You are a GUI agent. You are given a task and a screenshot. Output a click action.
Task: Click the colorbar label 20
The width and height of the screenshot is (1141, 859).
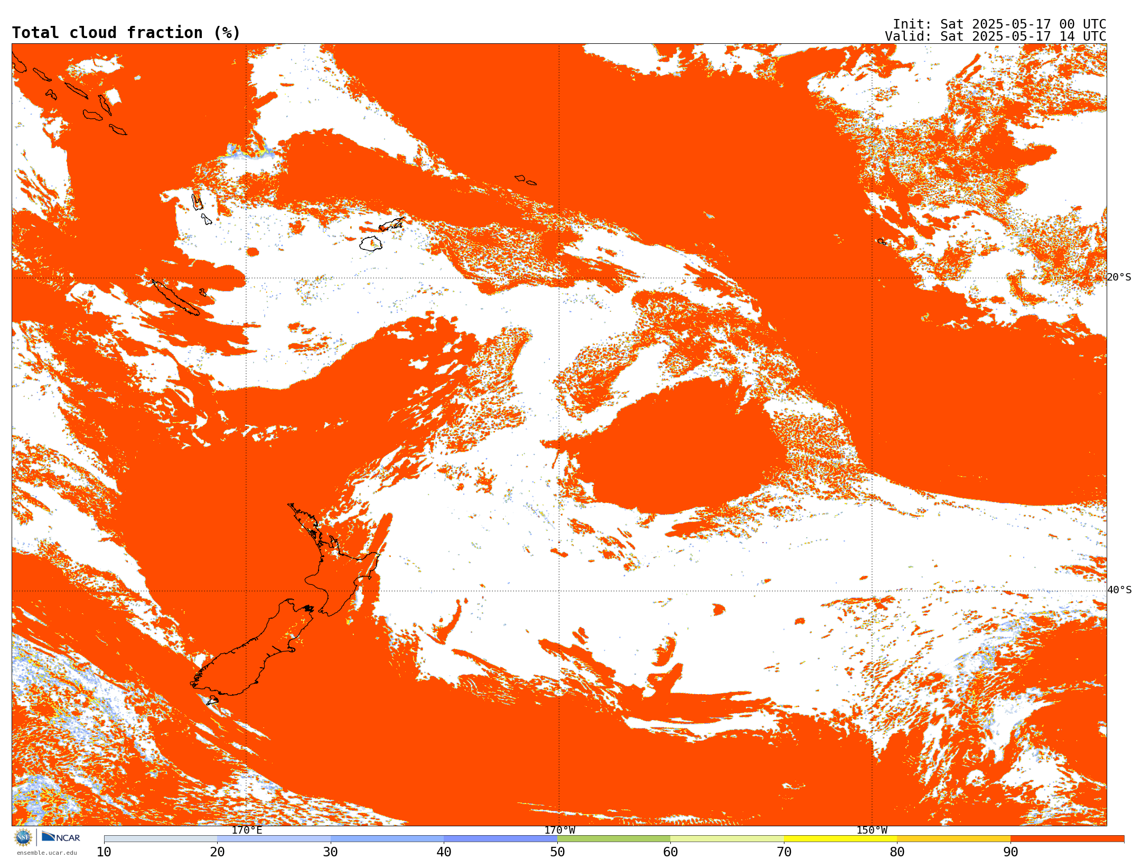(x=217, y=852)
